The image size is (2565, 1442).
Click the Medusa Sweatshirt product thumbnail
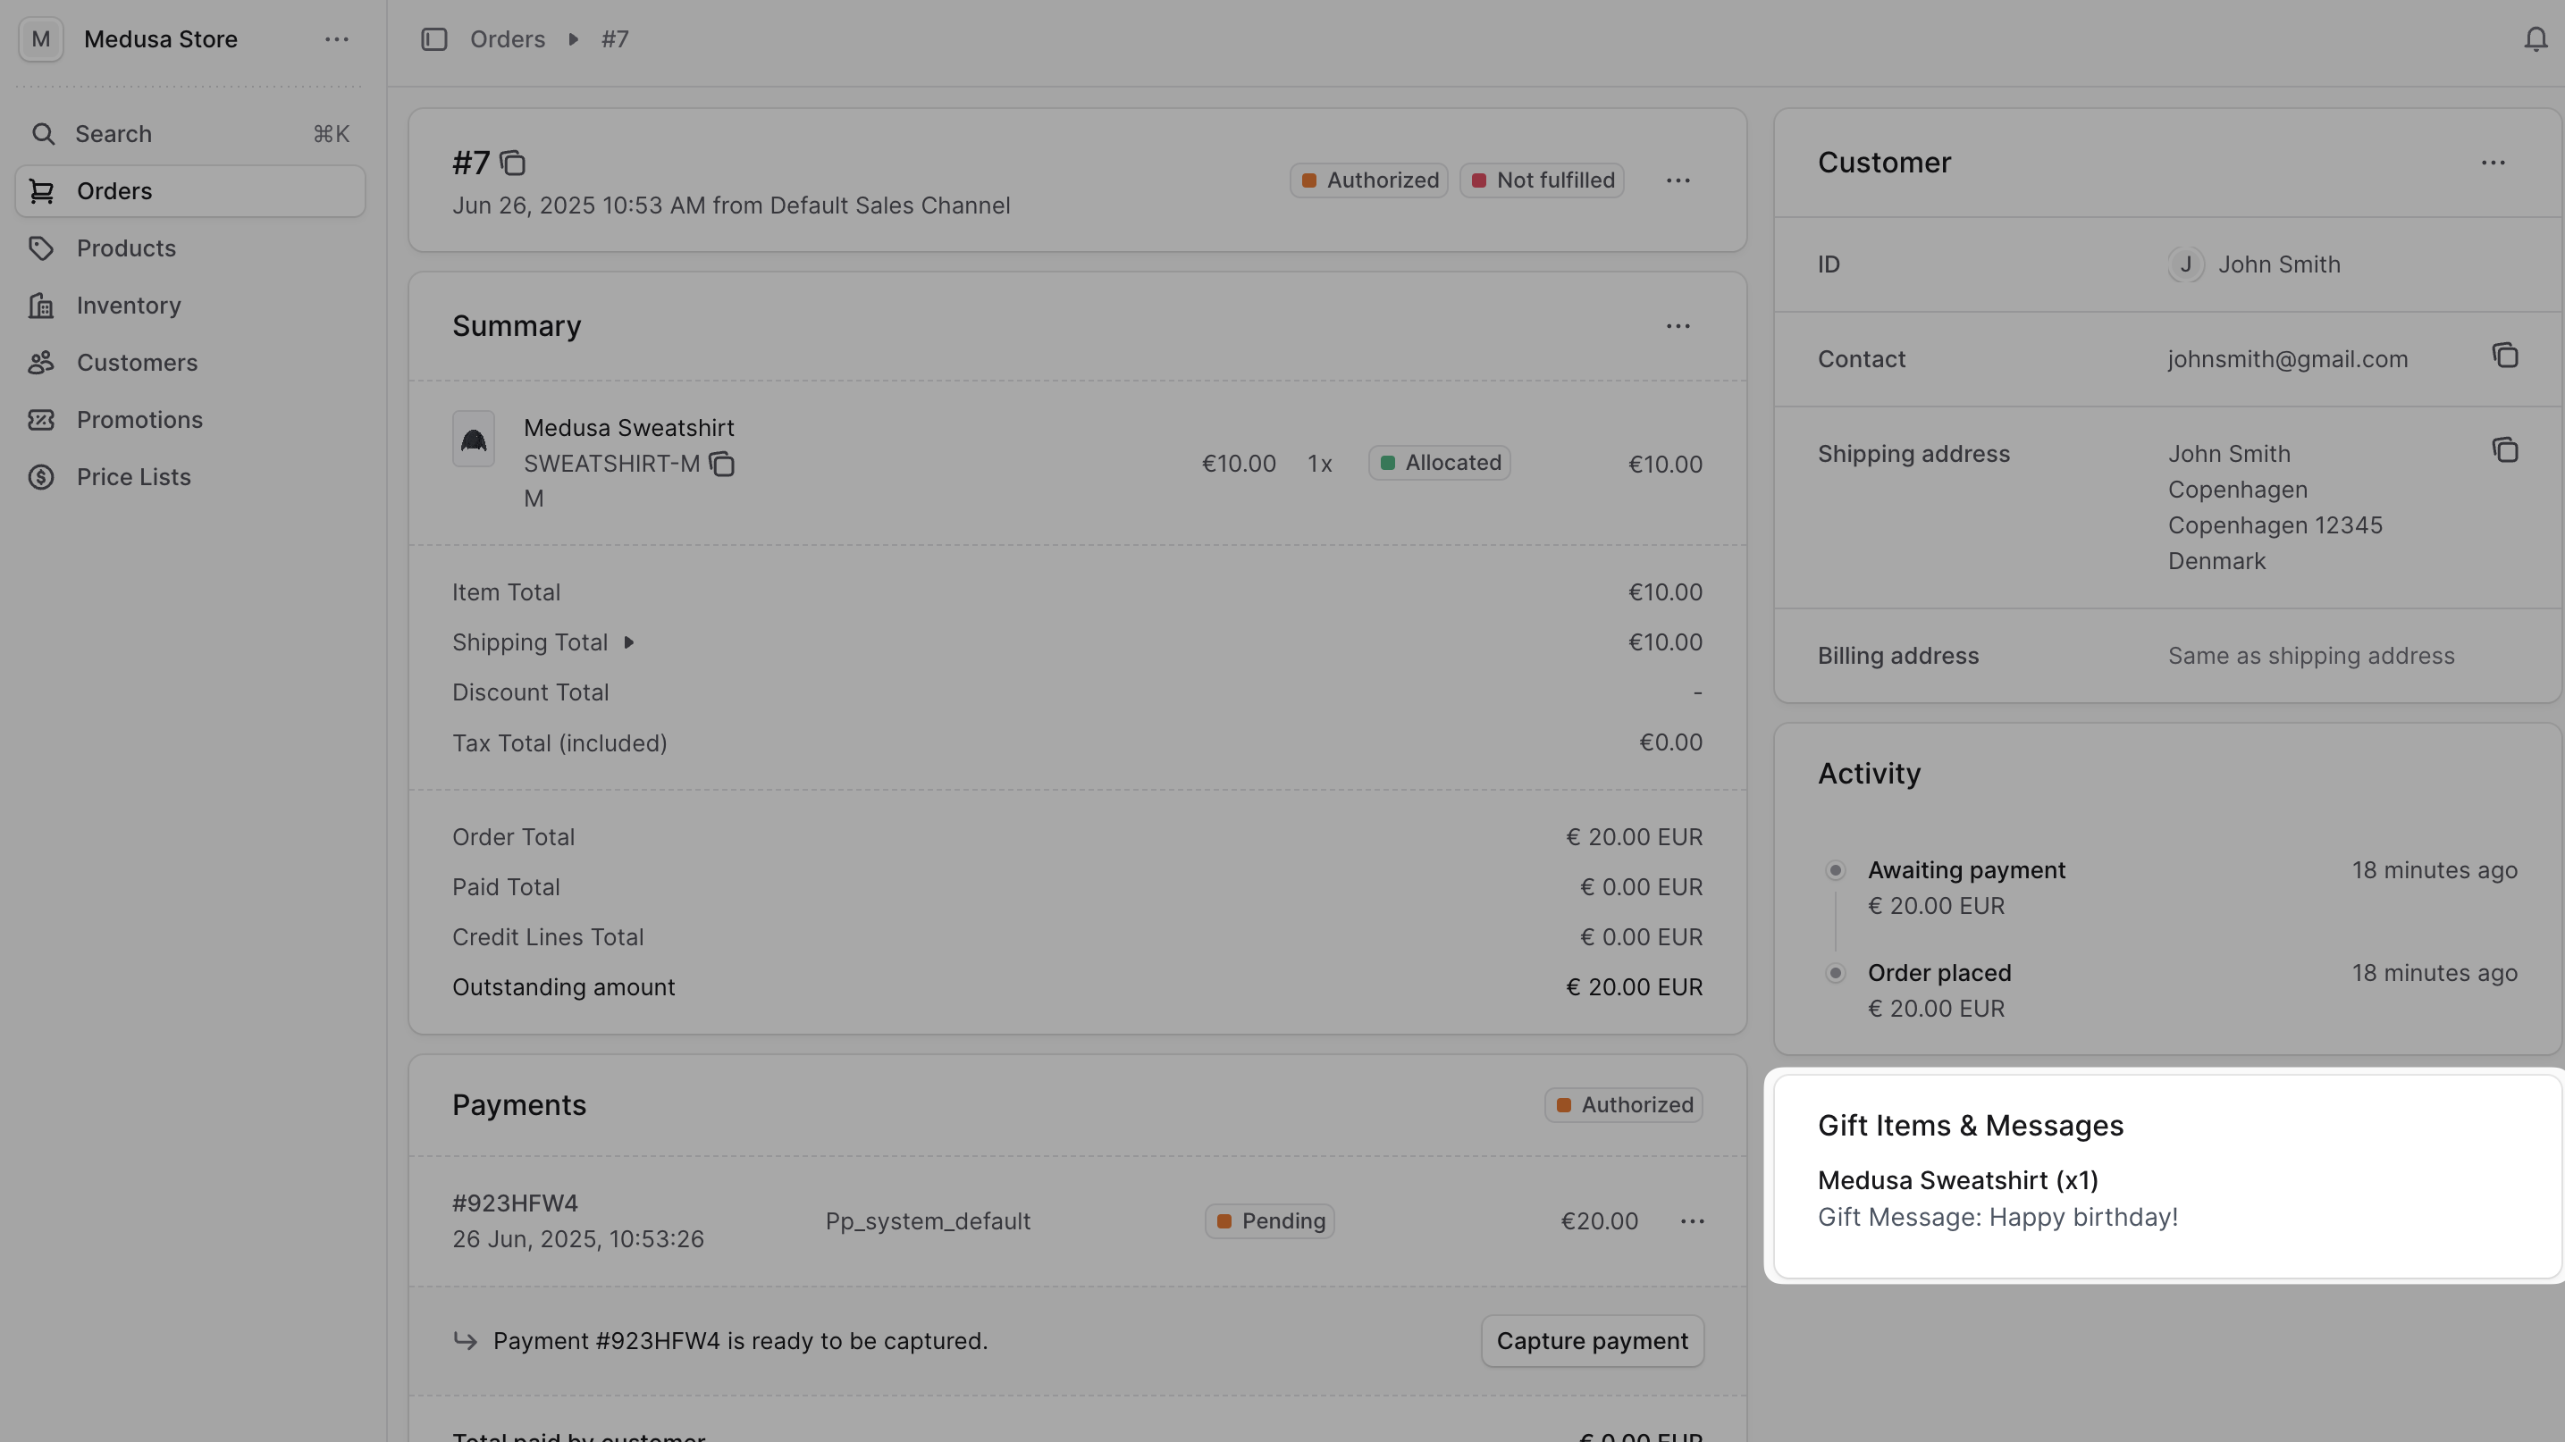tap(474, 439)
